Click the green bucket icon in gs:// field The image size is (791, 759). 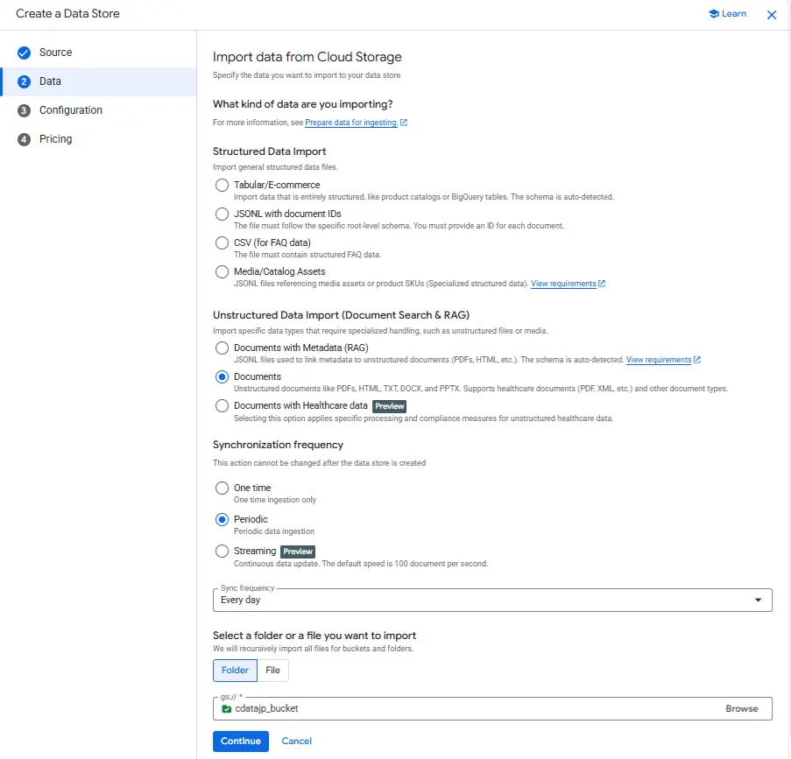tap(227, 708)
